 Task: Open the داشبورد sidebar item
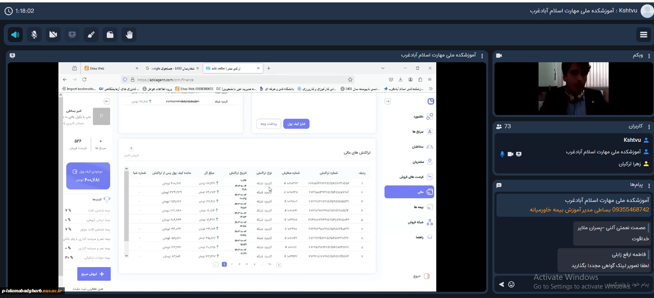point(423,117)
